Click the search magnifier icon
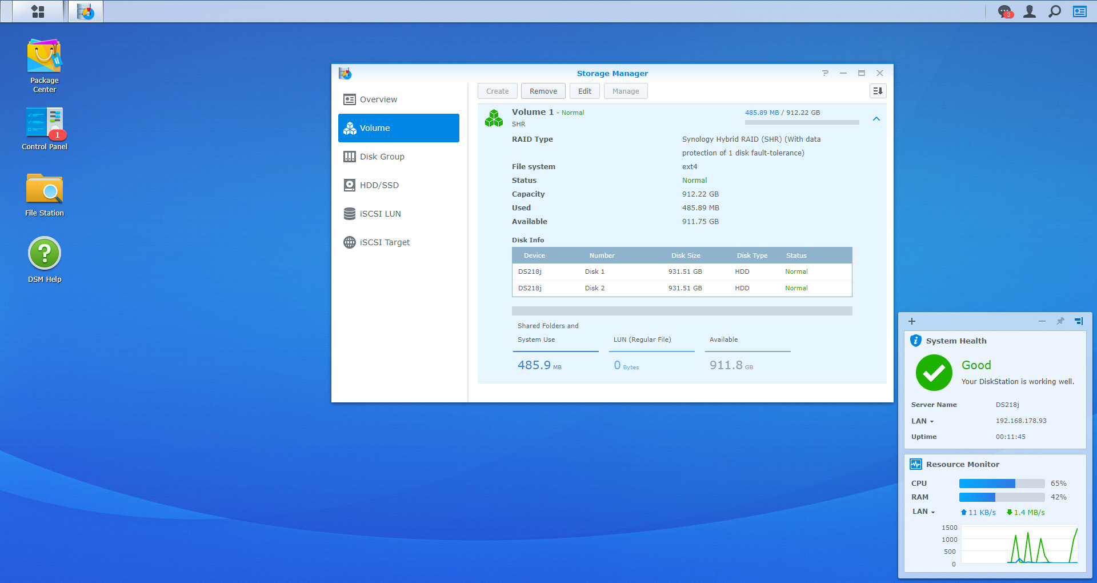The image size is (1097, 583). point(1055,11)
